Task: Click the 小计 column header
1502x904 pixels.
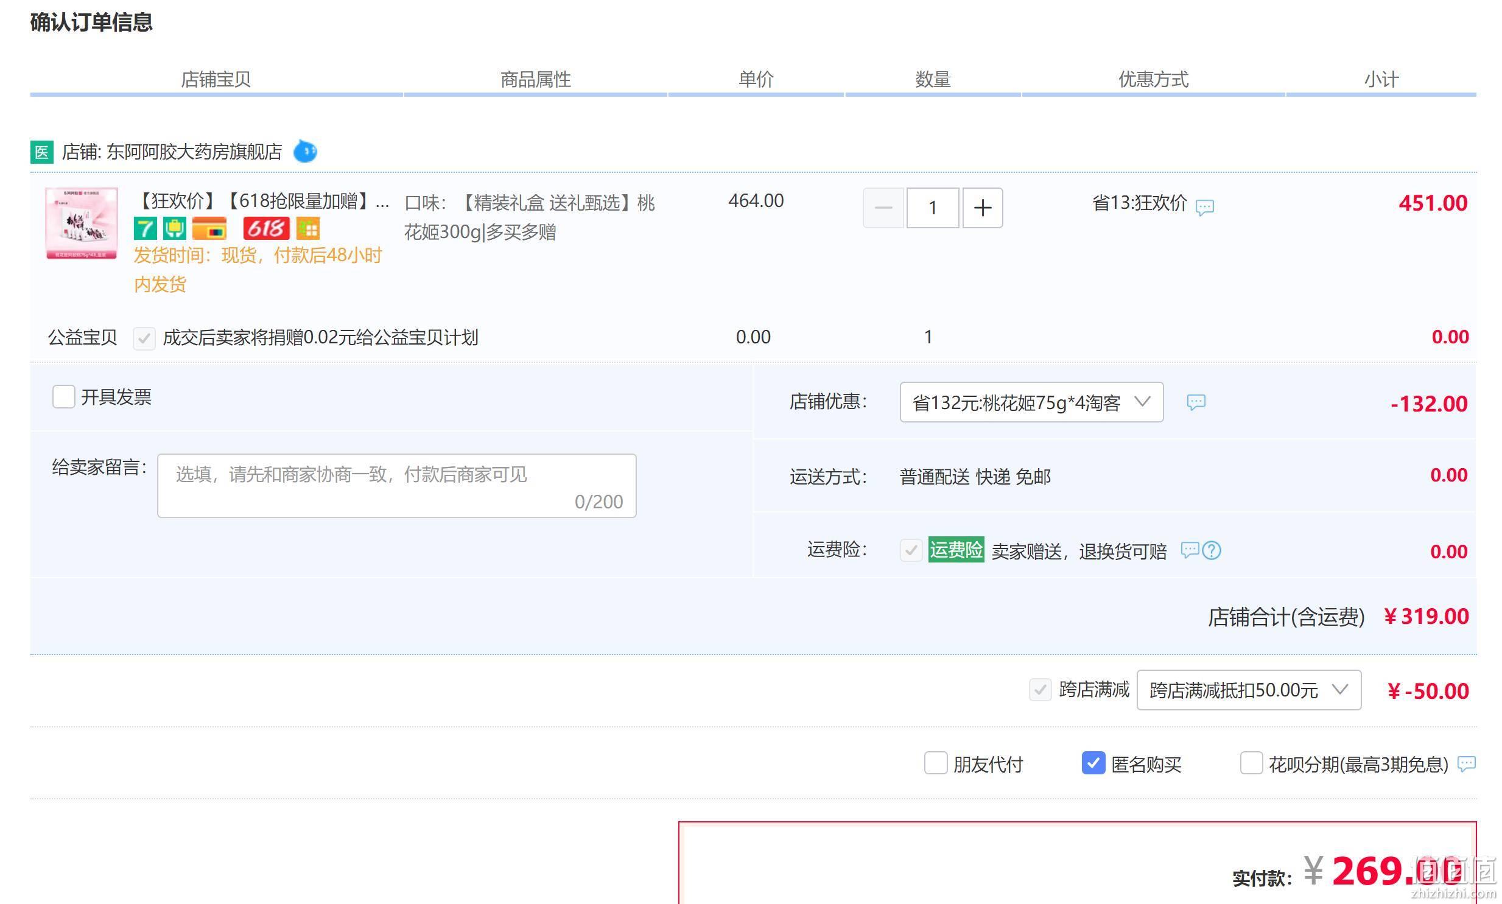Action: coord(1381,79)
